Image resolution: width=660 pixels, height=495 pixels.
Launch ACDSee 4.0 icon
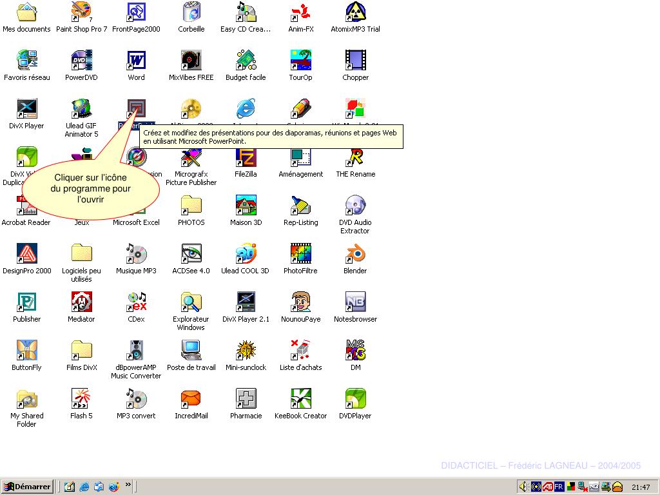point(191,253)
